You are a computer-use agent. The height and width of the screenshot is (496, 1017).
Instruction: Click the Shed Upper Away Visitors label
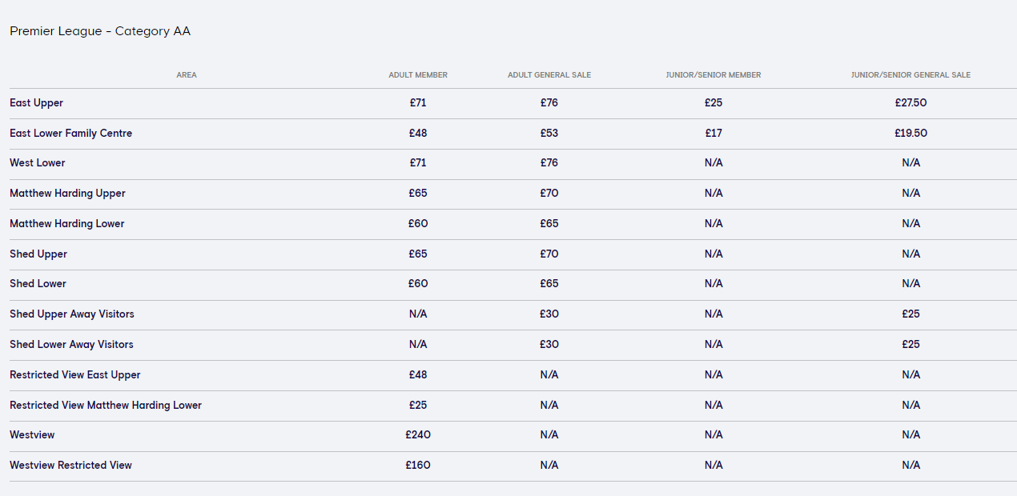tap(72, 314)
